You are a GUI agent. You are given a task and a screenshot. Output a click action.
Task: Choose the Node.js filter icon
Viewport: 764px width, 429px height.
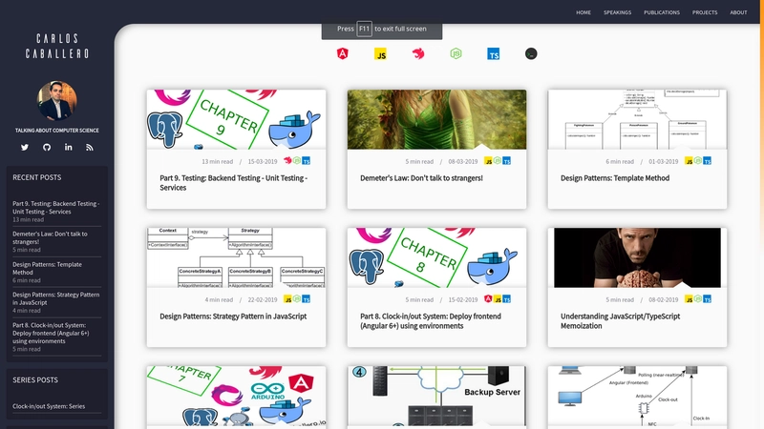point(456,54)
